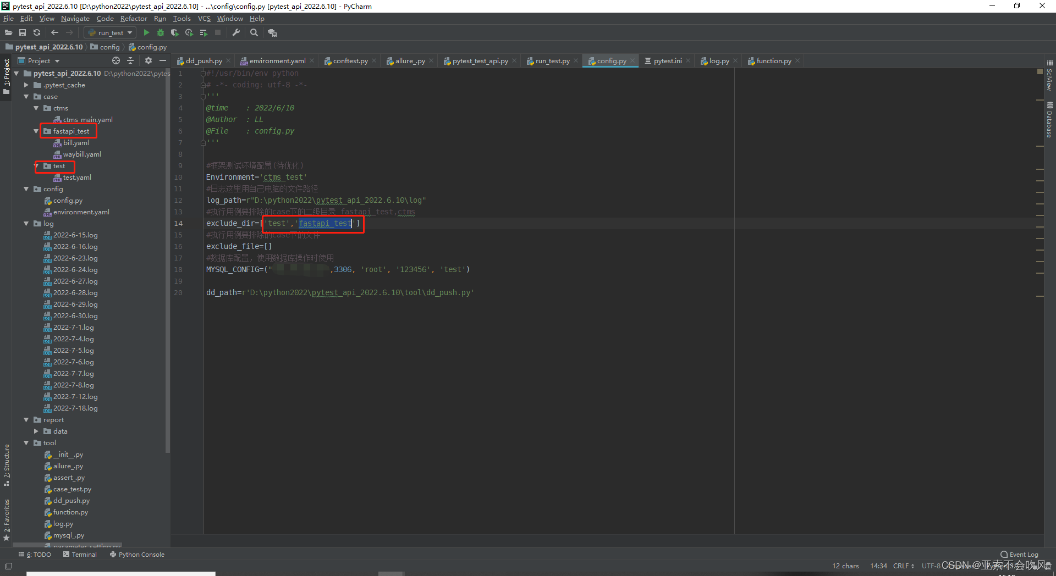Expand the .pytest_cache folder
Viewport: 1056px width, 576px height.
point(26,85)
